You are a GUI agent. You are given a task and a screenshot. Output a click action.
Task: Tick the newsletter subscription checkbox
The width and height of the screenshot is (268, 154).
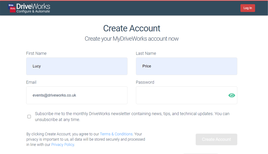[x=29, y=117]
